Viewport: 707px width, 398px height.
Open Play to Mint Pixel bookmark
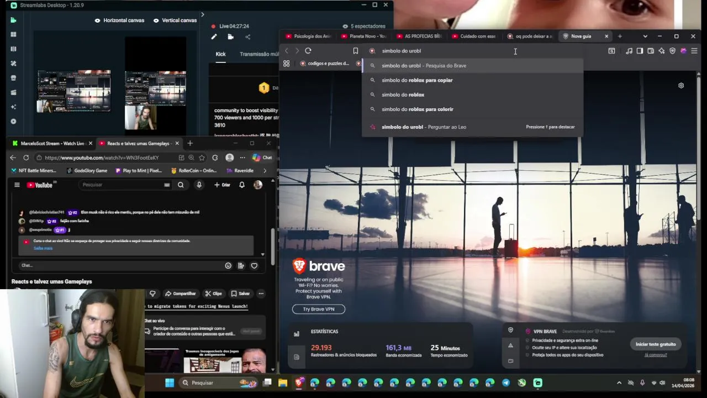point(138,171)
